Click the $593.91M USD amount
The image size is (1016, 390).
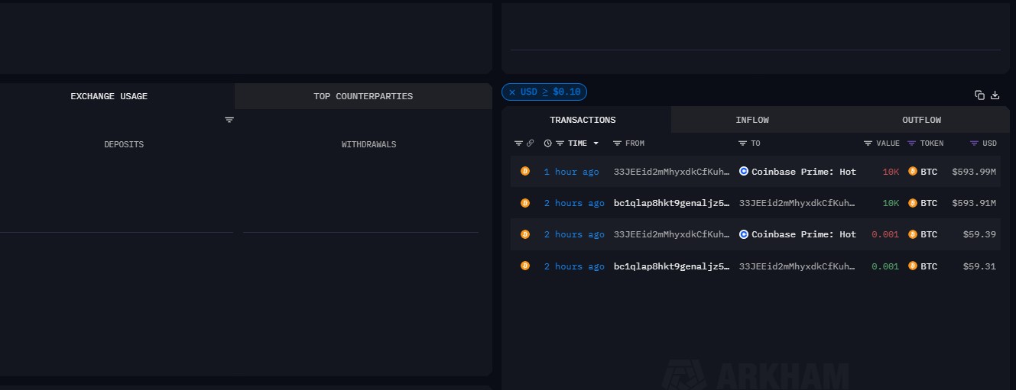[974, 203]
